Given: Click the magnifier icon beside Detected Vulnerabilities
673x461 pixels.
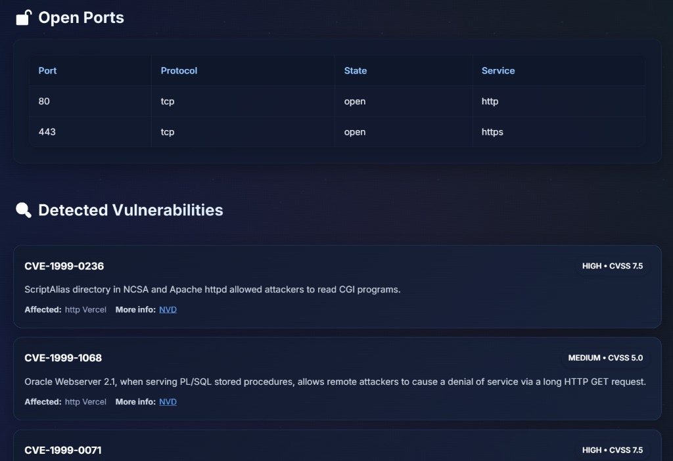Looking at the screenshot, I should point(24,210).
